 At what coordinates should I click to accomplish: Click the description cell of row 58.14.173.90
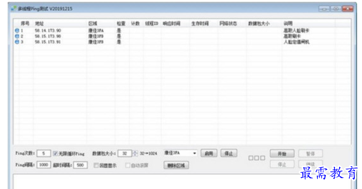296,30
